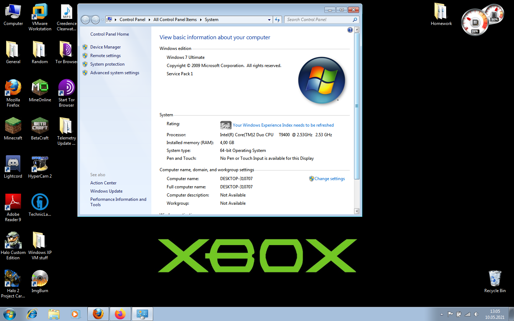
Task: Click the Search Control Panel field
Action: [x=318, y=20]
